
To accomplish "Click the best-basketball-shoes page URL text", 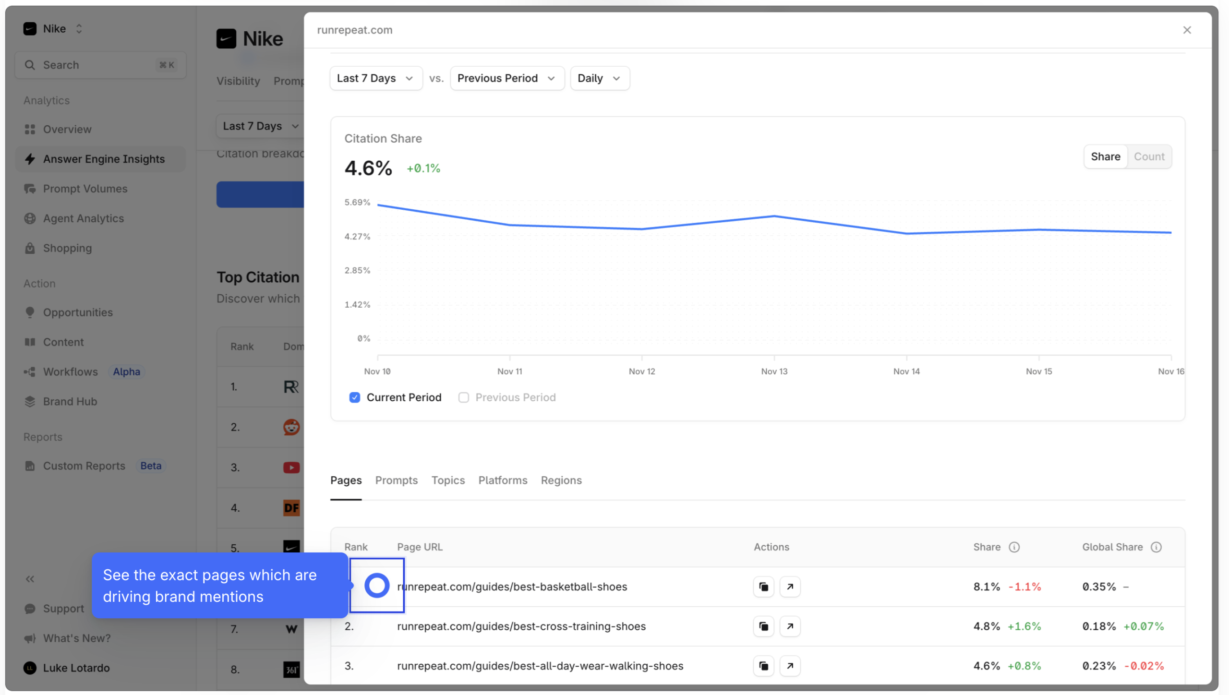I will (x=512, y=587).
